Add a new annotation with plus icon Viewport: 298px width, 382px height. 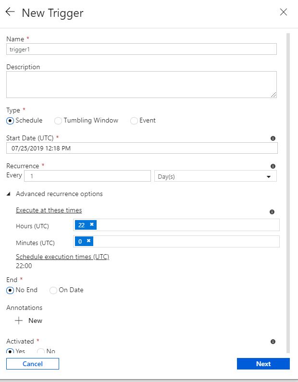19,320
